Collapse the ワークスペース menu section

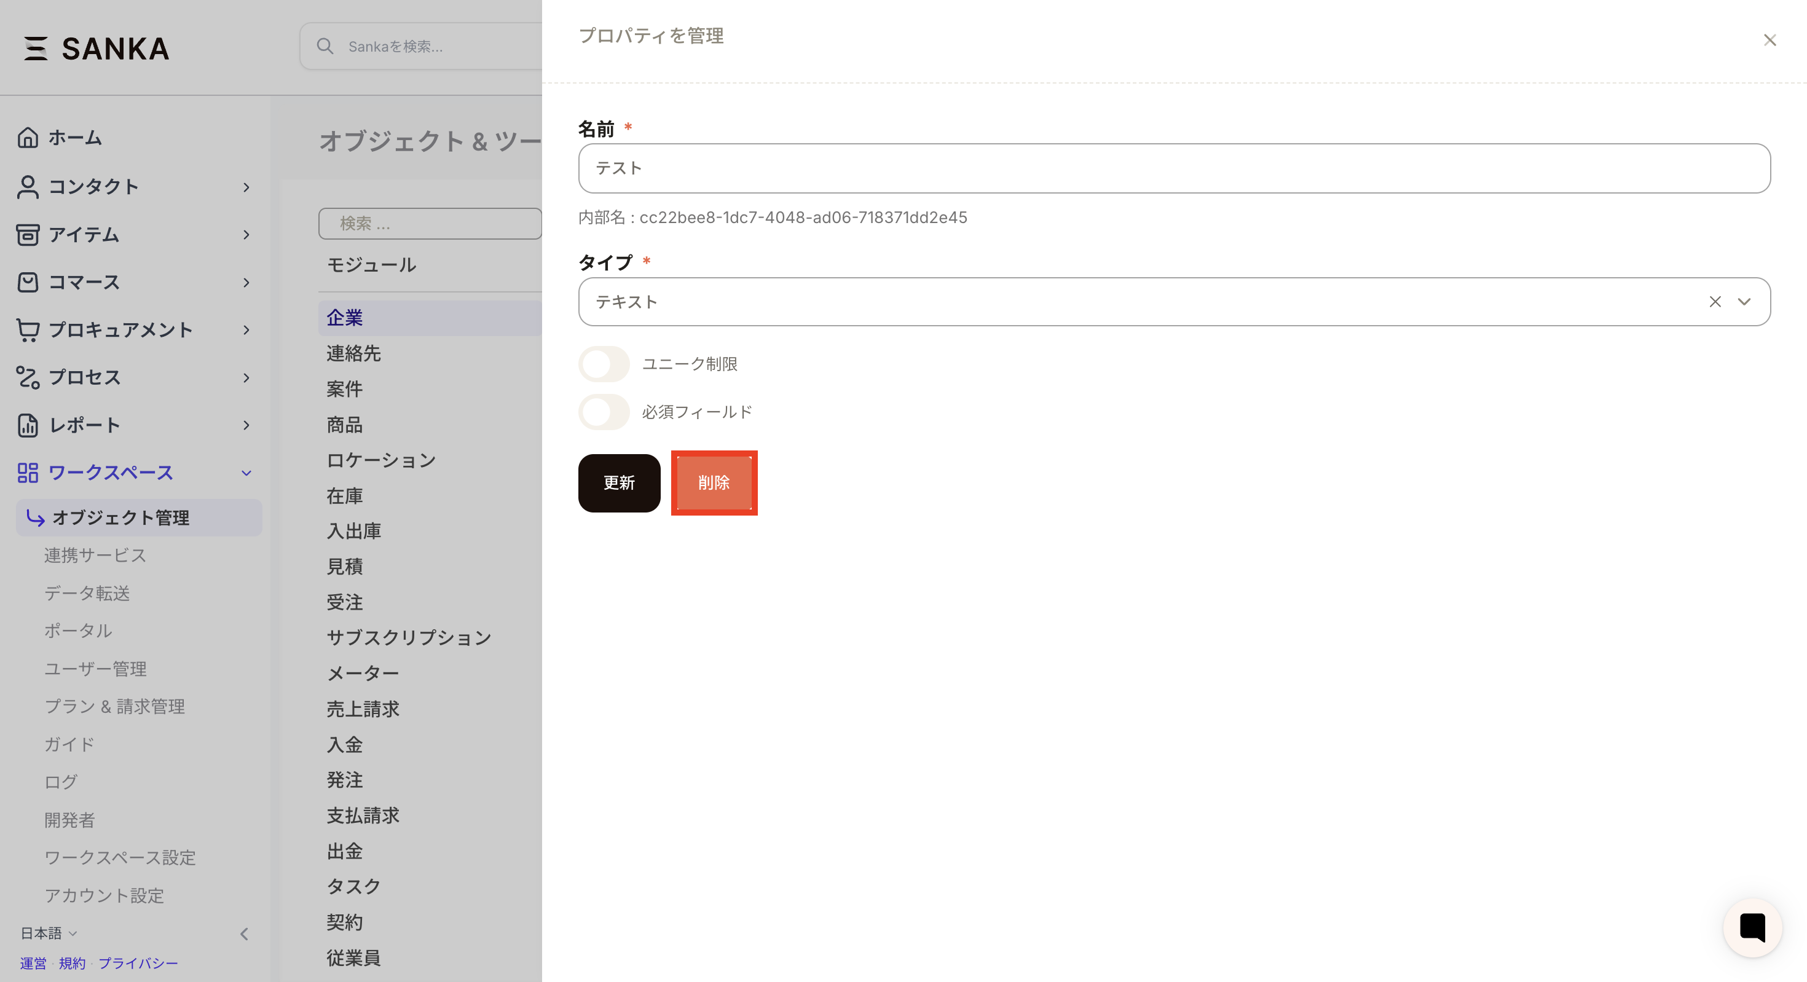(246, 473)
